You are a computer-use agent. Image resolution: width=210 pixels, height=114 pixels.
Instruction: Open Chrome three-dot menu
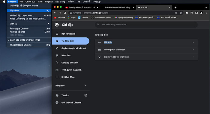[206, 13]
